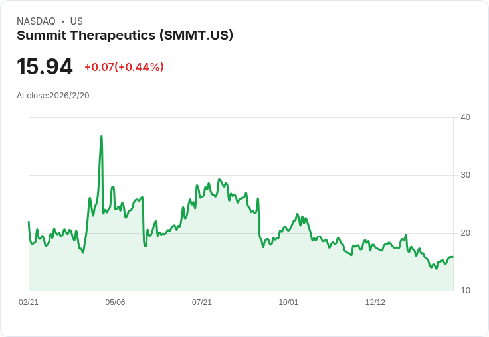Click the 15.94 closing price
Screen dimensions: 489x337
coord(45,66)
